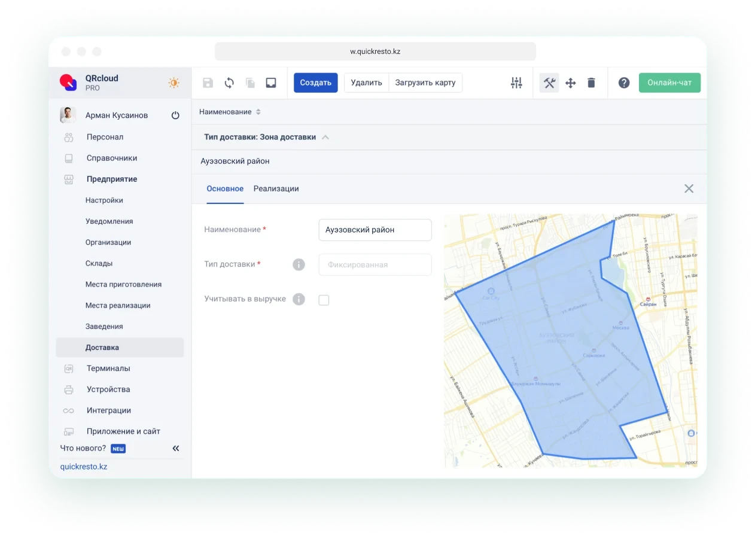Click the 'Наименование' text input field
Image resolution: width=755 pixels, height=539 pixels.
coord(375,230)
